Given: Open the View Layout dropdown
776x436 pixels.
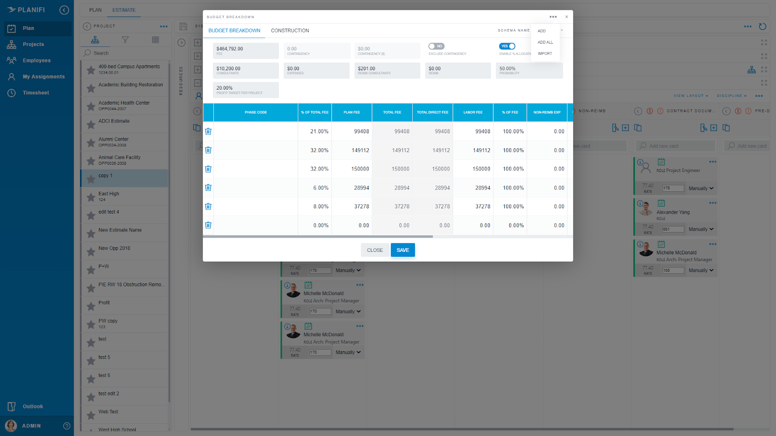Looking at the screenshot, I should [691, 96].
